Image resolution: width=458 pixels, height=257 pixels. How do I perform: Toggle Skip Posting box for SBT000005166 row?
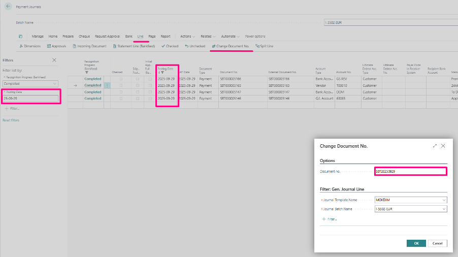pyautogui.click(x=138, y=79)
